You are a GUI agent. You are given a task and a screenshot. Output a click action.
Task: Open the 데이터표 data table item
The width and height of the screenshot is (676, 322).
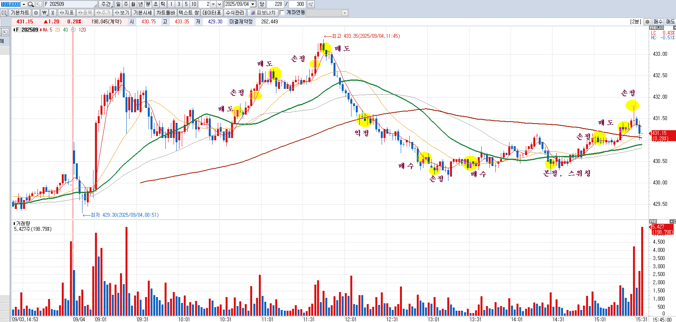click(x=212, y=13)
